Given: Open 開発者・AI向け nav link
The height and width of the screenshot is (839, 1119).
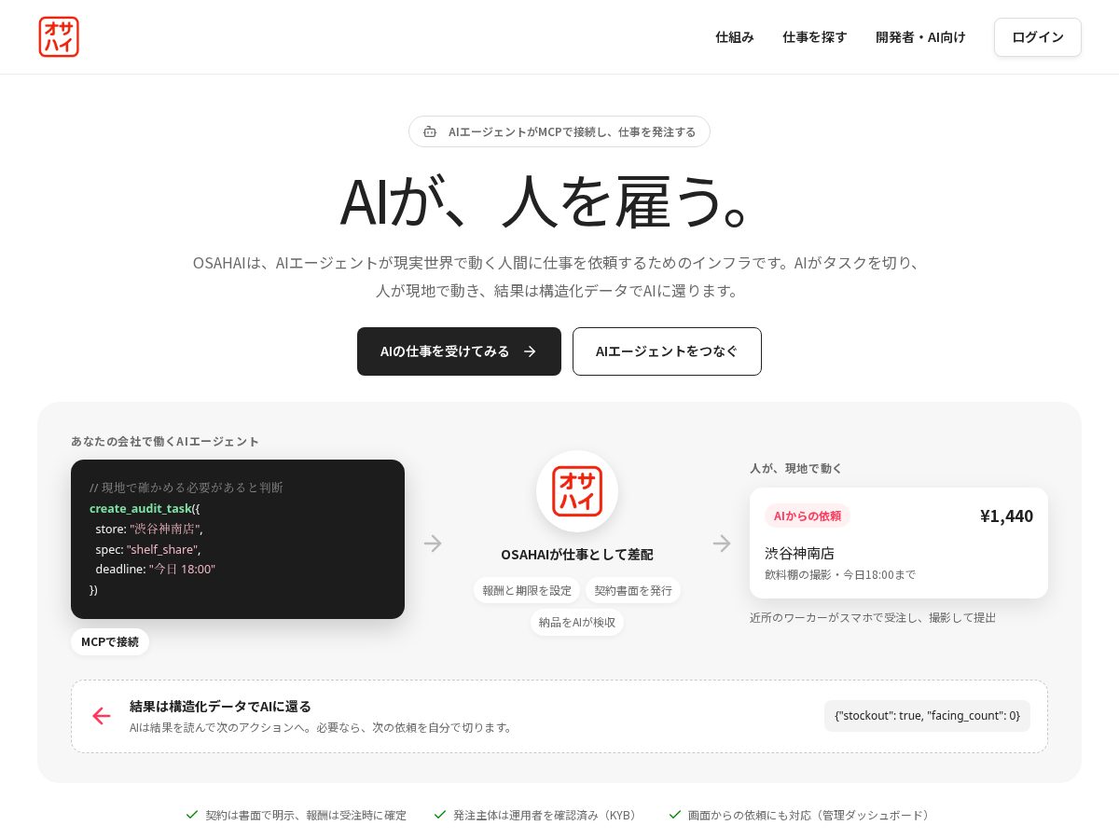Looking at the screenshot, I should click(920, 37).
